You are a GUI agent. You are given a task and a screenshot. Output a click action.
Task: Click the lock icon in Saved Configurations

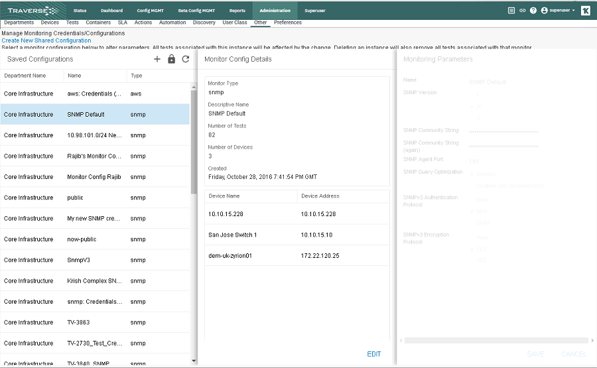coord(171,59)
